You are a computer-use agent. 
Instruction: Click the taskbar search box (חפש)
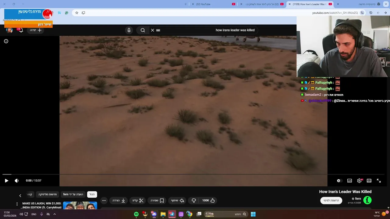(x=226, y=214)
